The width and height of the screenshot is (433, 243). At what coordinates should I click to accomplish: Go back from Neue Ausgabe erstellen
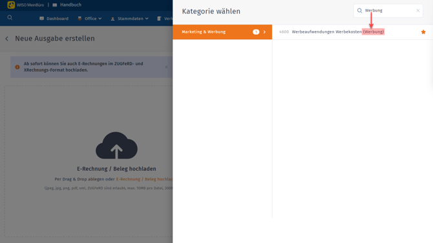coord(7,39)
